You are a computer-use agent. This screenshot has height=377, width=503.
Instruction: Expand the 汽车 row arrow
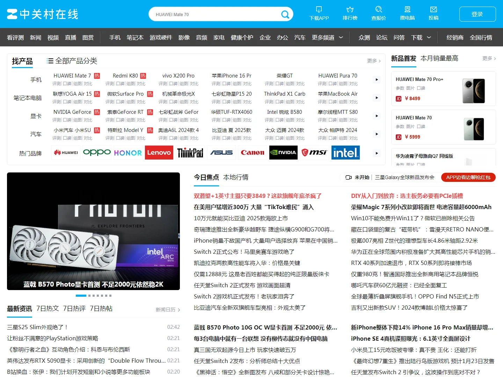pyautogui.click(x=377, y=134)
